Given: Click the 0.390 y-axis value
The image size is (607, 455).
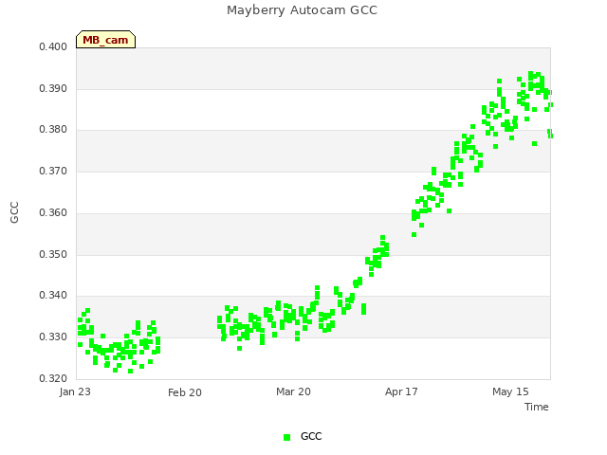Looking at the screenshot, I should [53, 88].
